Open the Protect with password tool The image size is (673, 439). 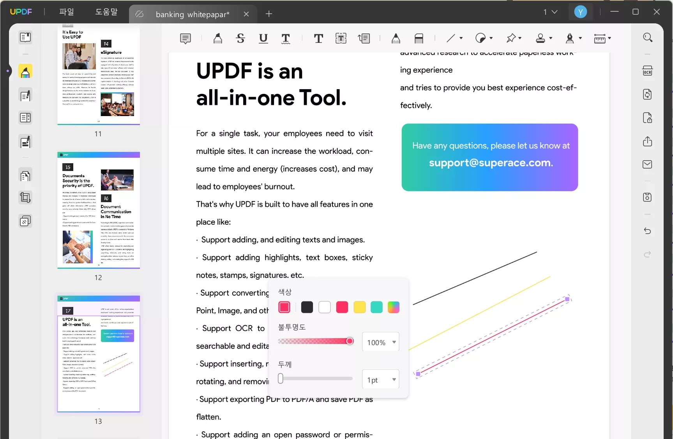[x=648, y=118]
